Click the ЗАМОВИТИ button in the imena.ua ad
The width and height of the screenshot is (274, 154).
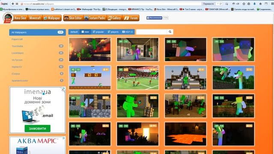coord(37,128)
